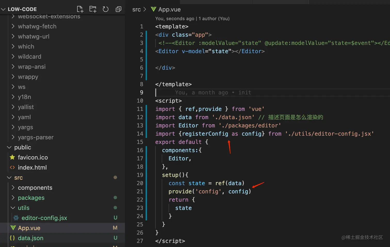Refresh the explorer file tree
The image size is (390, 247).
105,9
